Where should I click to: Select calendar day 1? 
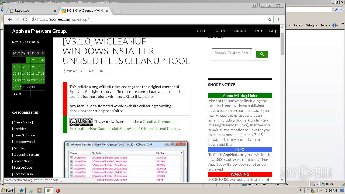coord(28,60)
